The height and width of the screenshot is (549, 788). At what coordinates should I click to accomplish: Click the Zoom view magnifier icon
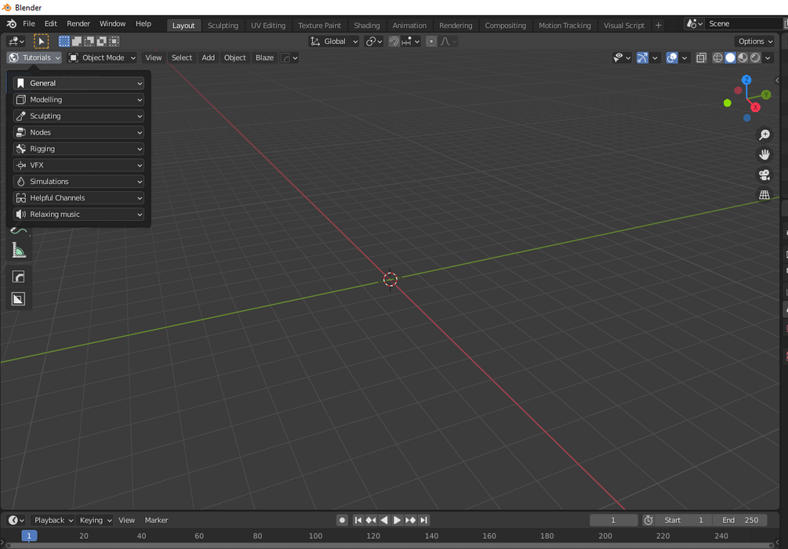[764, 135]
